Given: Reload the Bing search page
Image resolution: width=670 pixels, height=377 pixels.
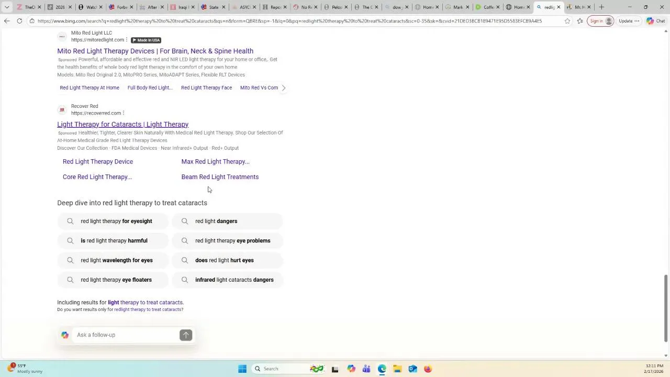Looking at the screenshot, I should (19, 21).
